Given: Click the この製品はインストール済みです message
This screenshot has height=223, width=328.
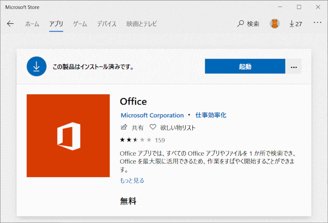Looking at the screenshot, I should tap(93, 67).
